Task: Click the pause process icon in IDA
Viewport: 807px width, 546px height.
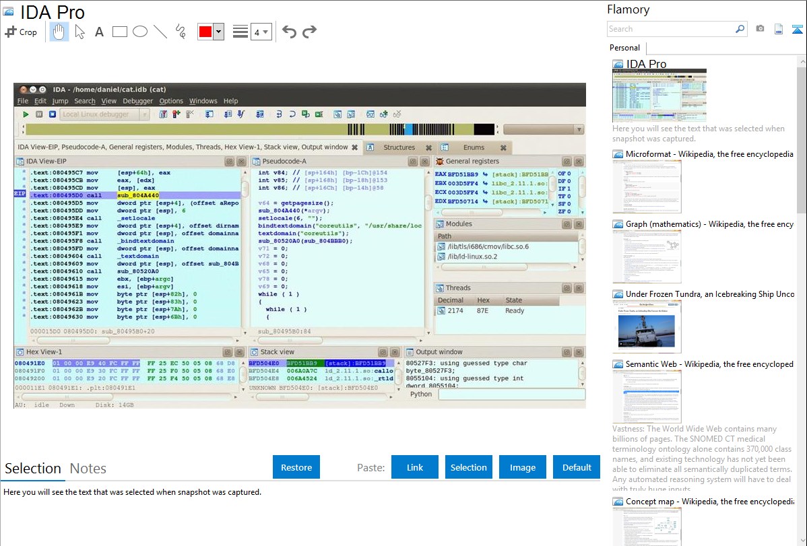Action: [x=39, y=114]
